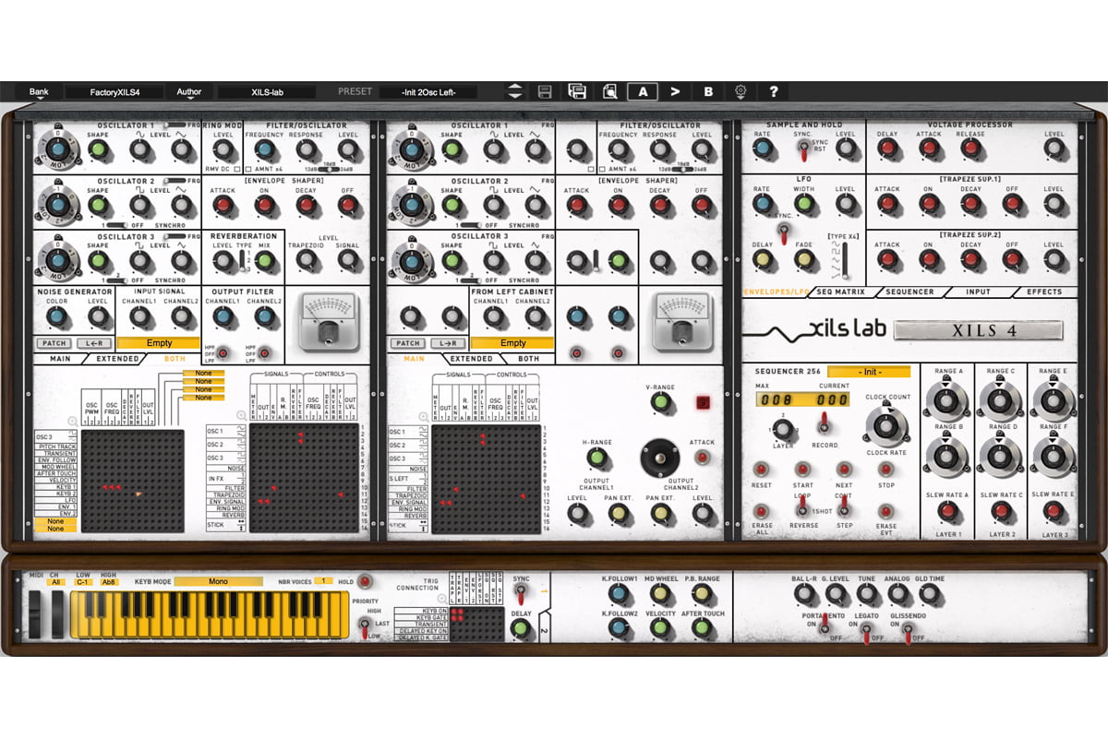Open the Bank dropdown
Image resolution: width=1108 pixels, height=738 pixels.
coord(38,91)
